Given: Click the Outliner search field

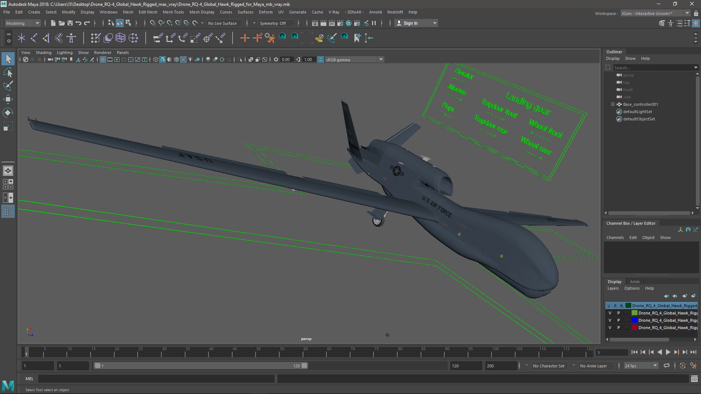Looking at the screenshot, I should (654, 67).
